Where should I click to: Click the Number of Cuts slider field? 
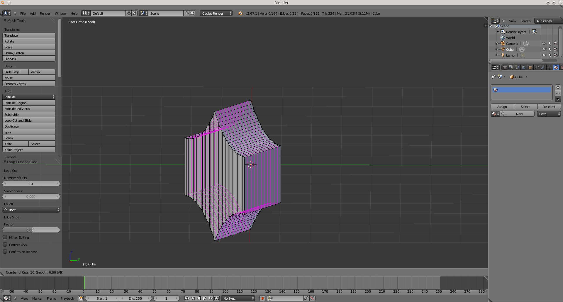[x=31, y=184]
